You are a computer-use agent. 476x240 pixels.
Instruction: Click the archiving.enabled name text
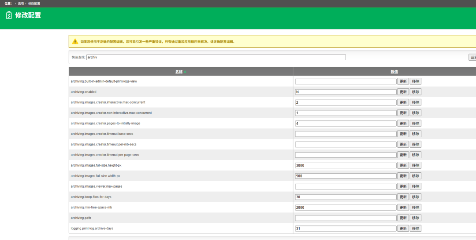tap(83, 92)
